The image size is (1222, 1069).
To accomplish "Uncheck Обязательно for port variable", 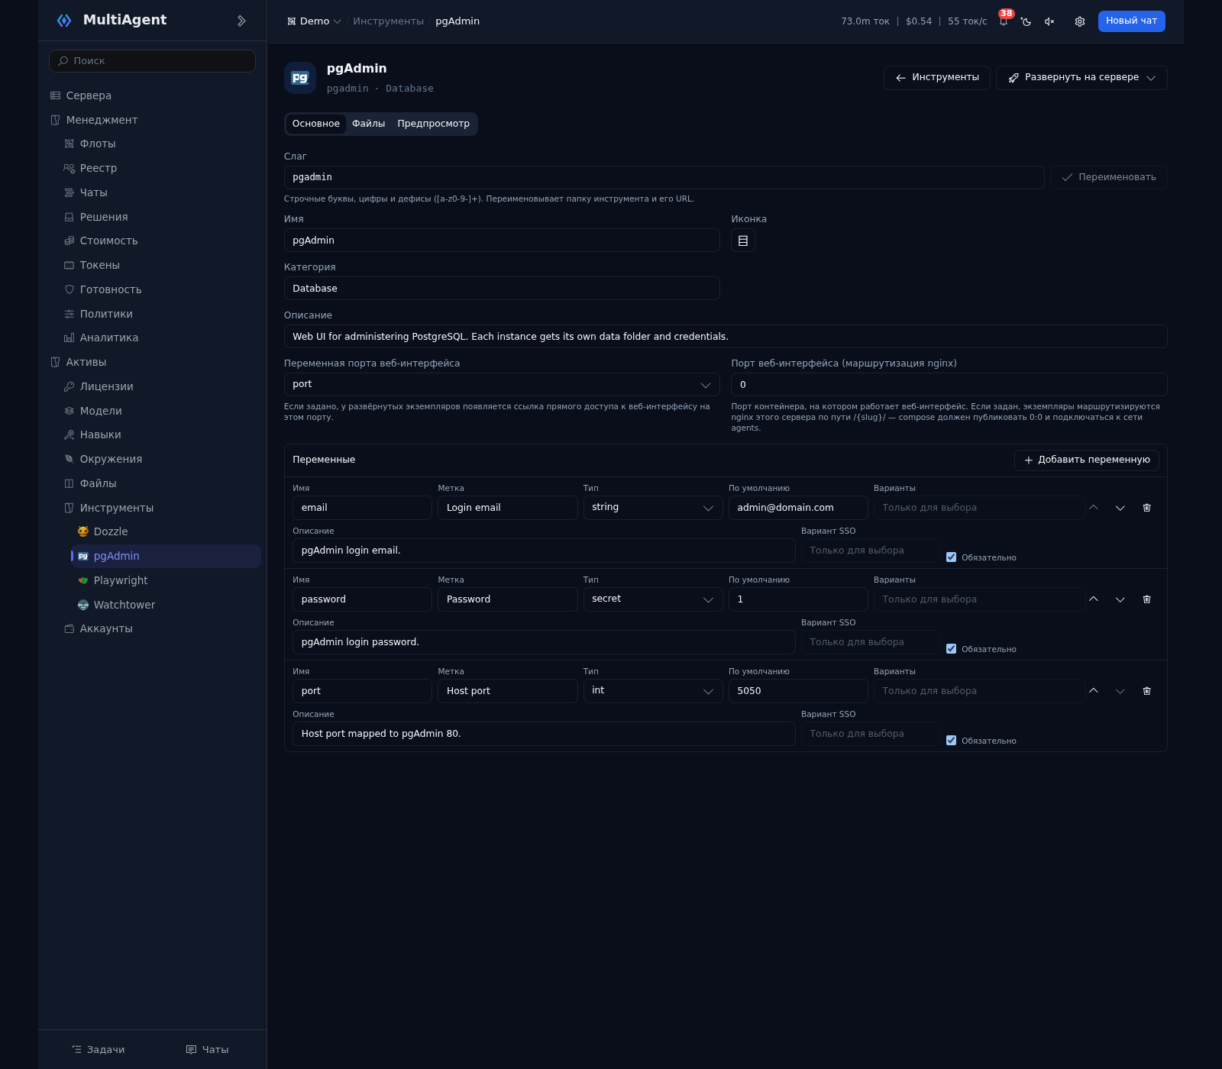I will point(951,741).
